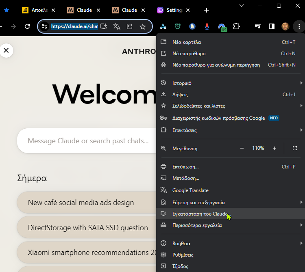Expand Εύρεση και επεξεργασία submenu

click(230, 203)
